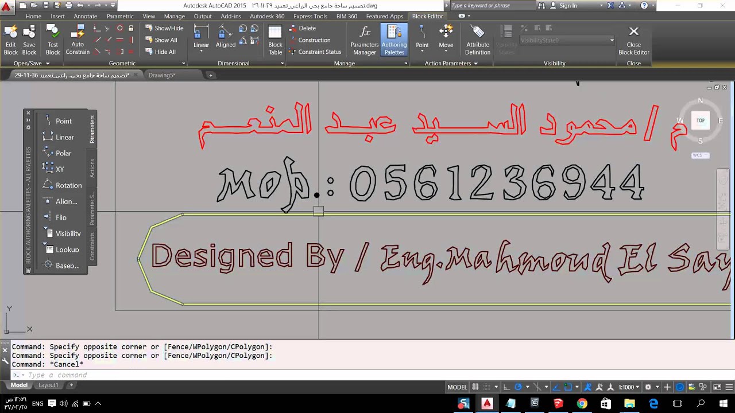Apply Auto Constrain
Viewport: 735px width, 413px height.
pyautogui.click(x=78, y=40)
